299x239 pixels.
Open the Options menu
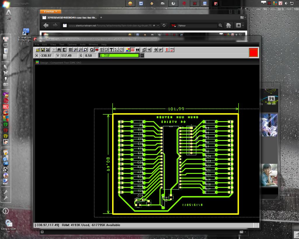tap(72, 44)
